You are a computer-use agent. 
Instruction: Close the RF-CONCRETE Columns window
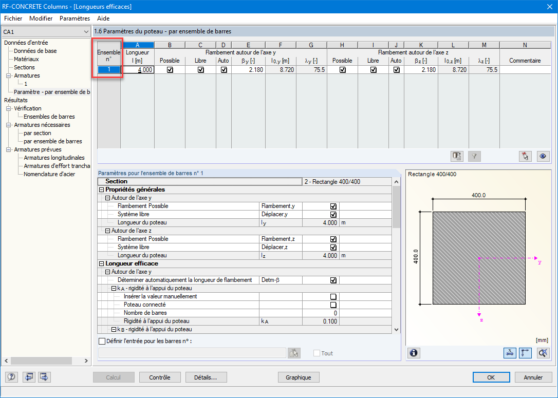(x=549, y=6)
